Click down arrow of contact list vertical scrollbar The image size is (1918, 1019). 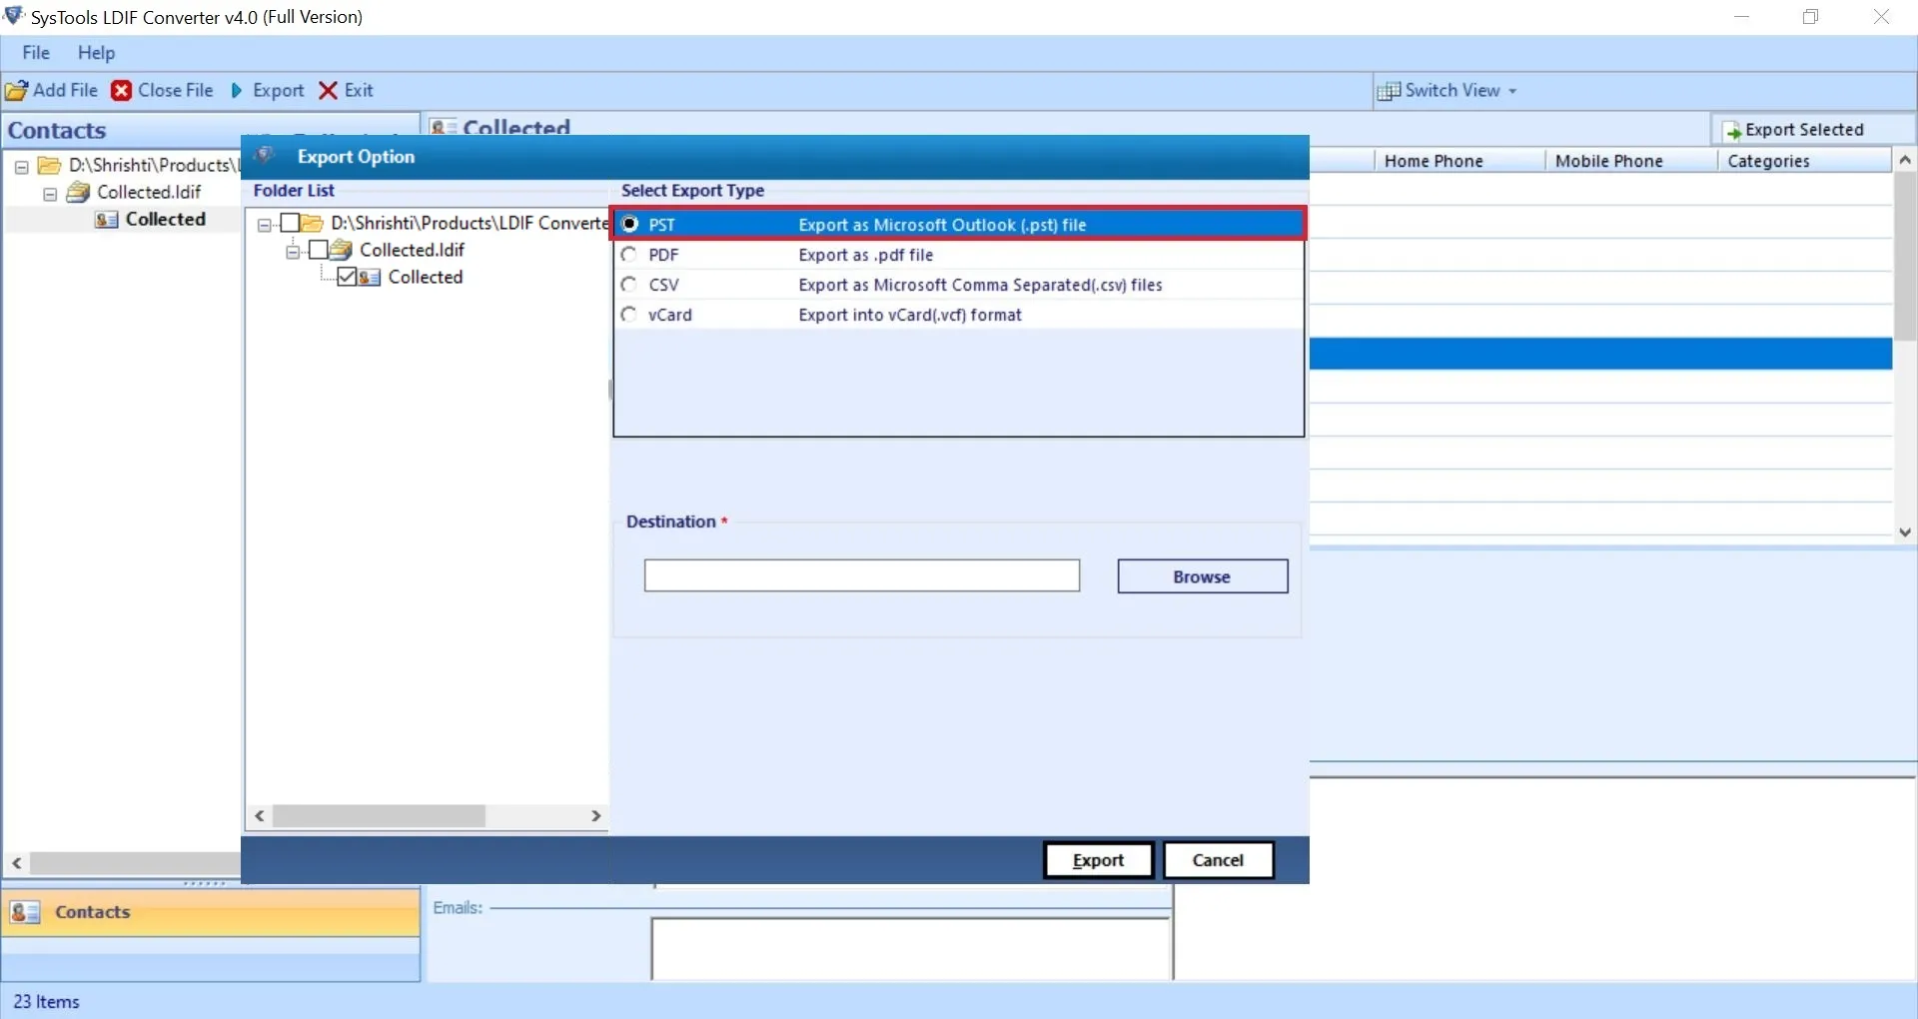click(x=1905, y=532)
